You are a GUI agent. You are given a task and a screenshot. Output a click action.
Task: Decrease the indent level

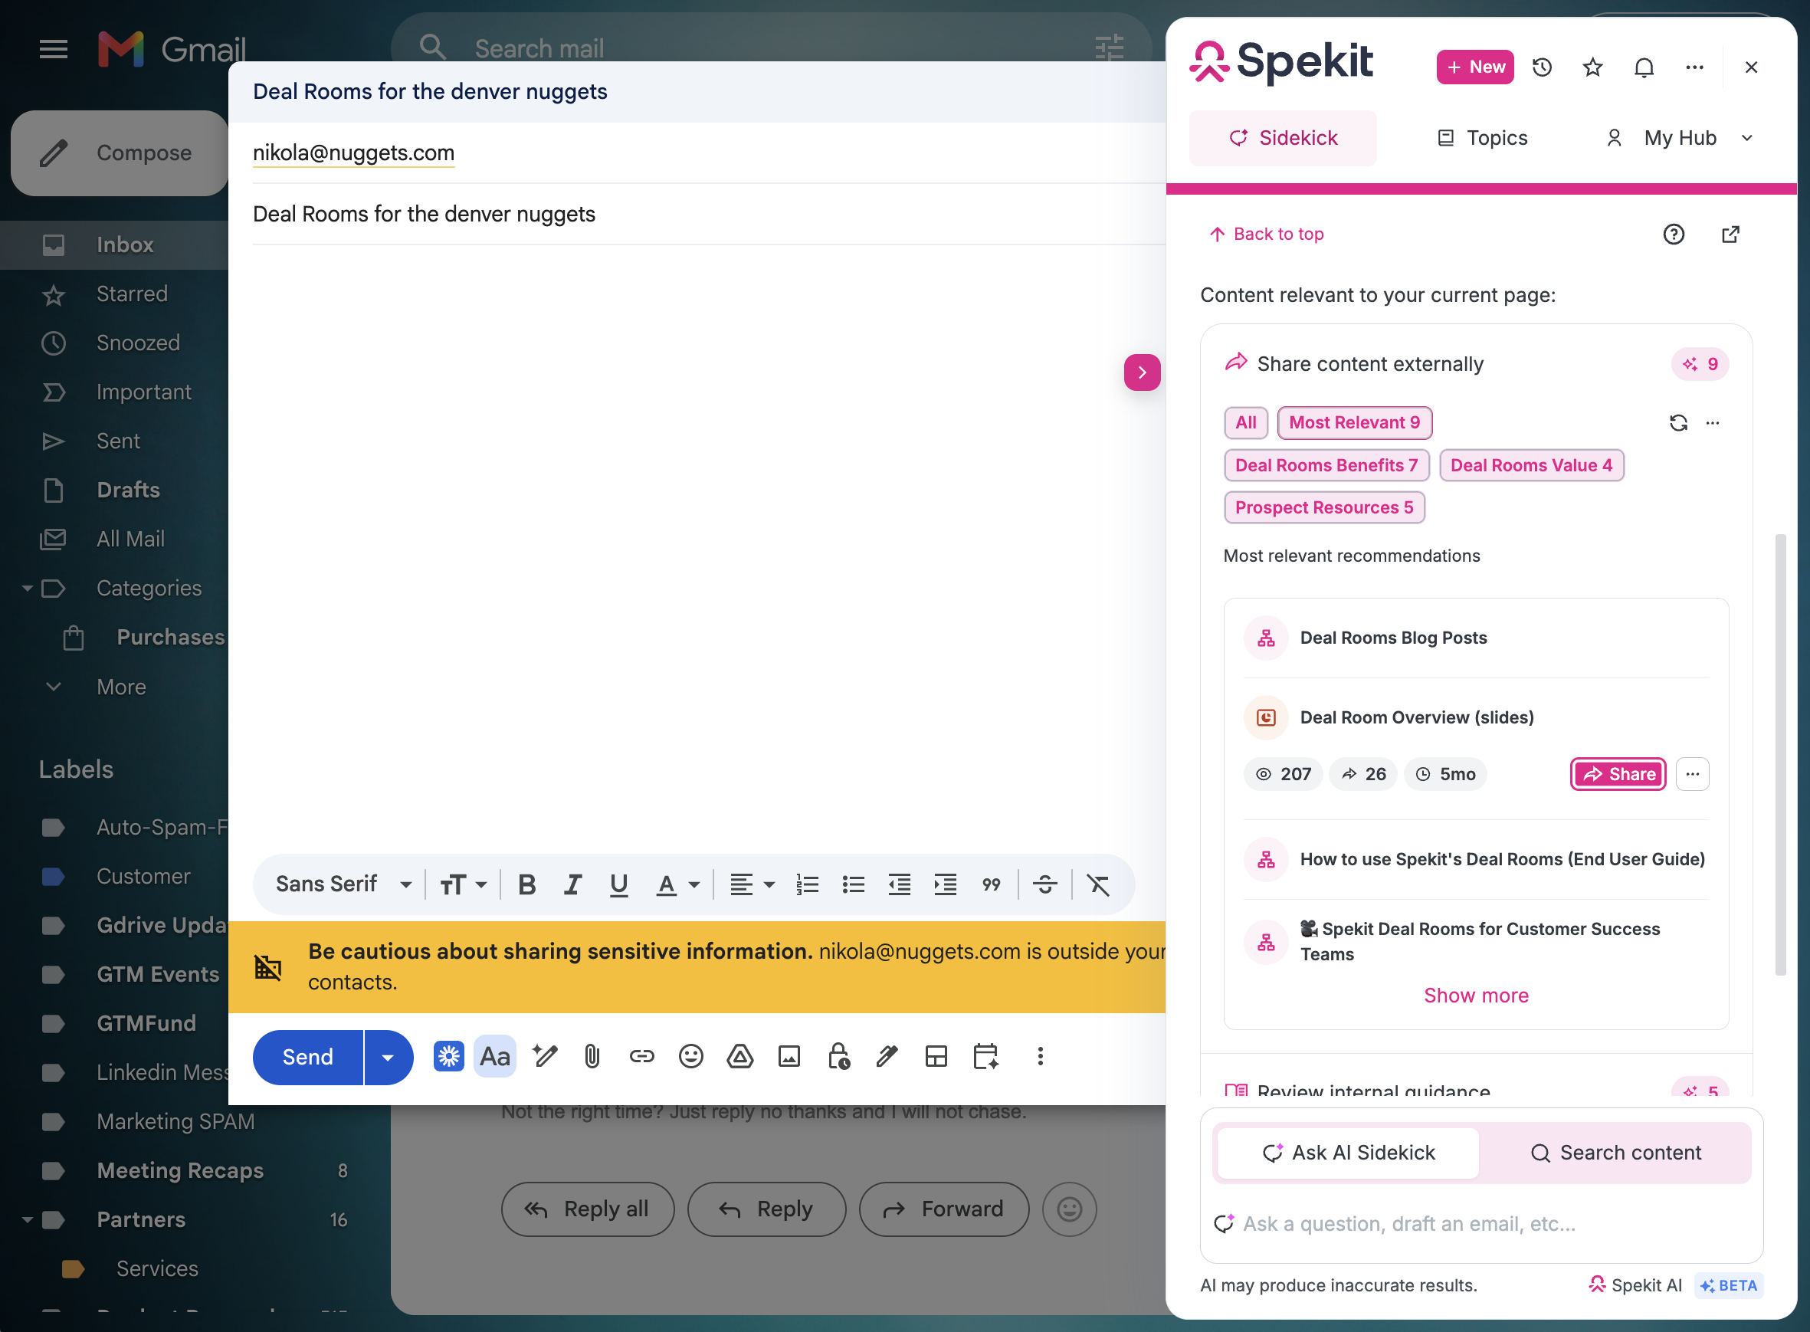pyautogui.click(x=899, y=884)
